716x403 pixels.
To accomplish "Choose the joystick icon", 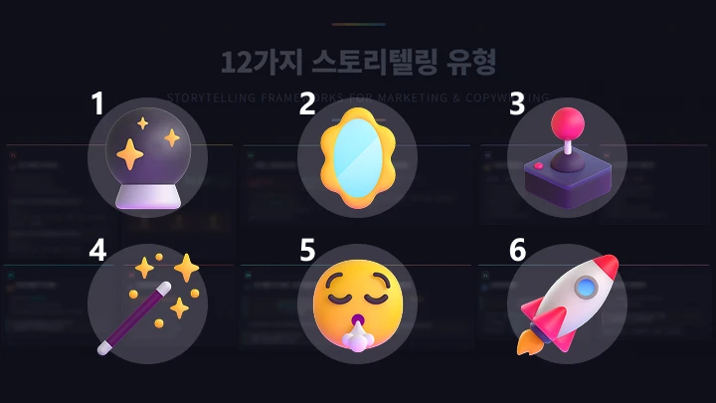I will tap(568, 157).
